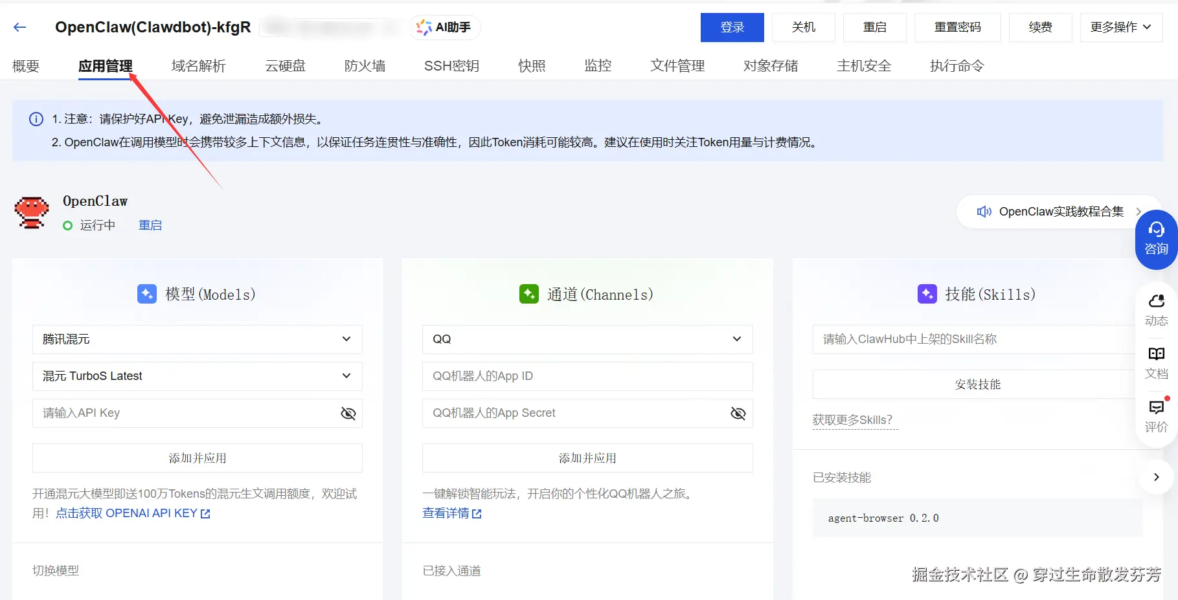The image size is (1178, 600).
Task: Go to the 云硬盘 tab
Action: (x=285, y=66)
